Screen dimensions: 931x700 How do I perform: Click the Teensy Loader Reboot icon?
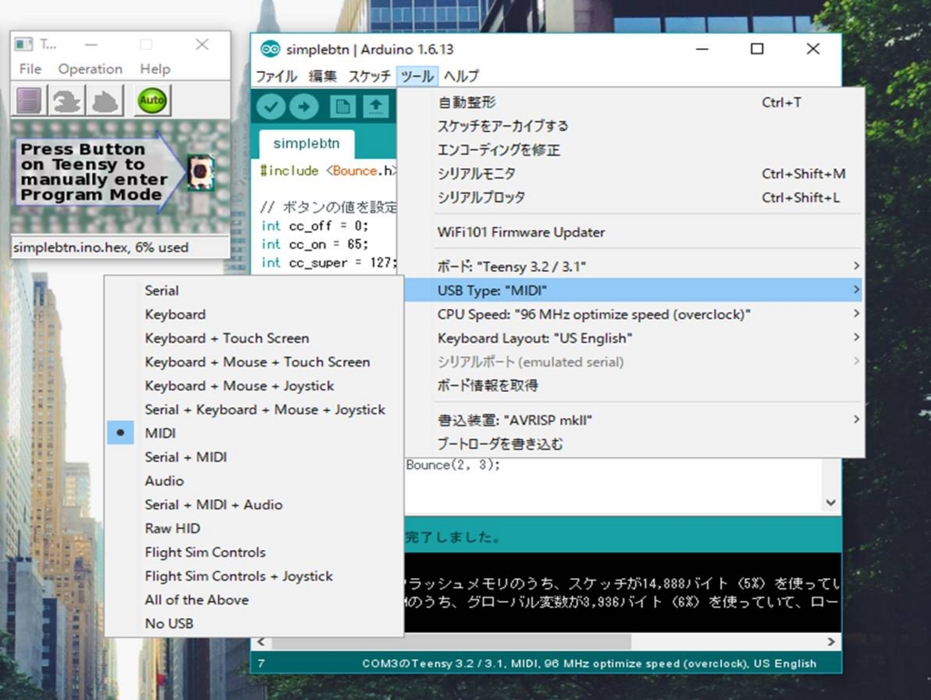105,100
